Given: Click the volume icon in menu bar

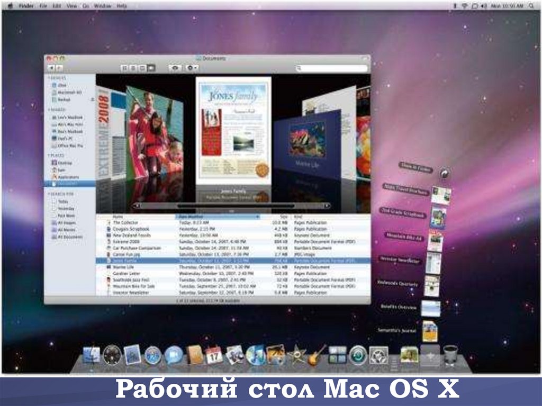Looking at the screenshot, I should 484,6.
